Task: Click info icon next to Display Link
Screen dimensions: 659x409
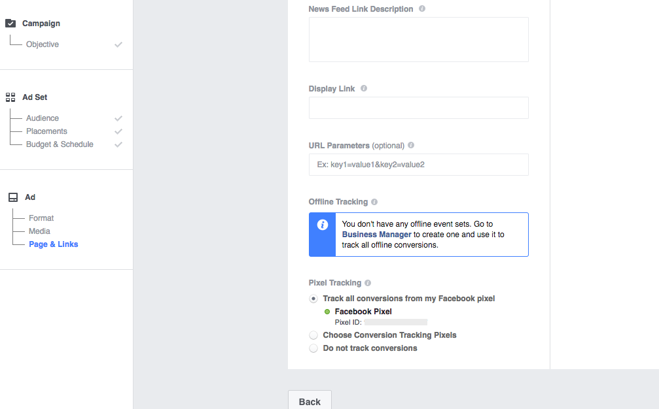Action: pos(364,89)
